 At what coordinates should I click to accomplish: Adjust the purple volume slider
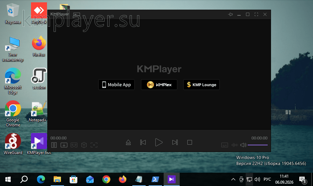[x=258, y=145]
